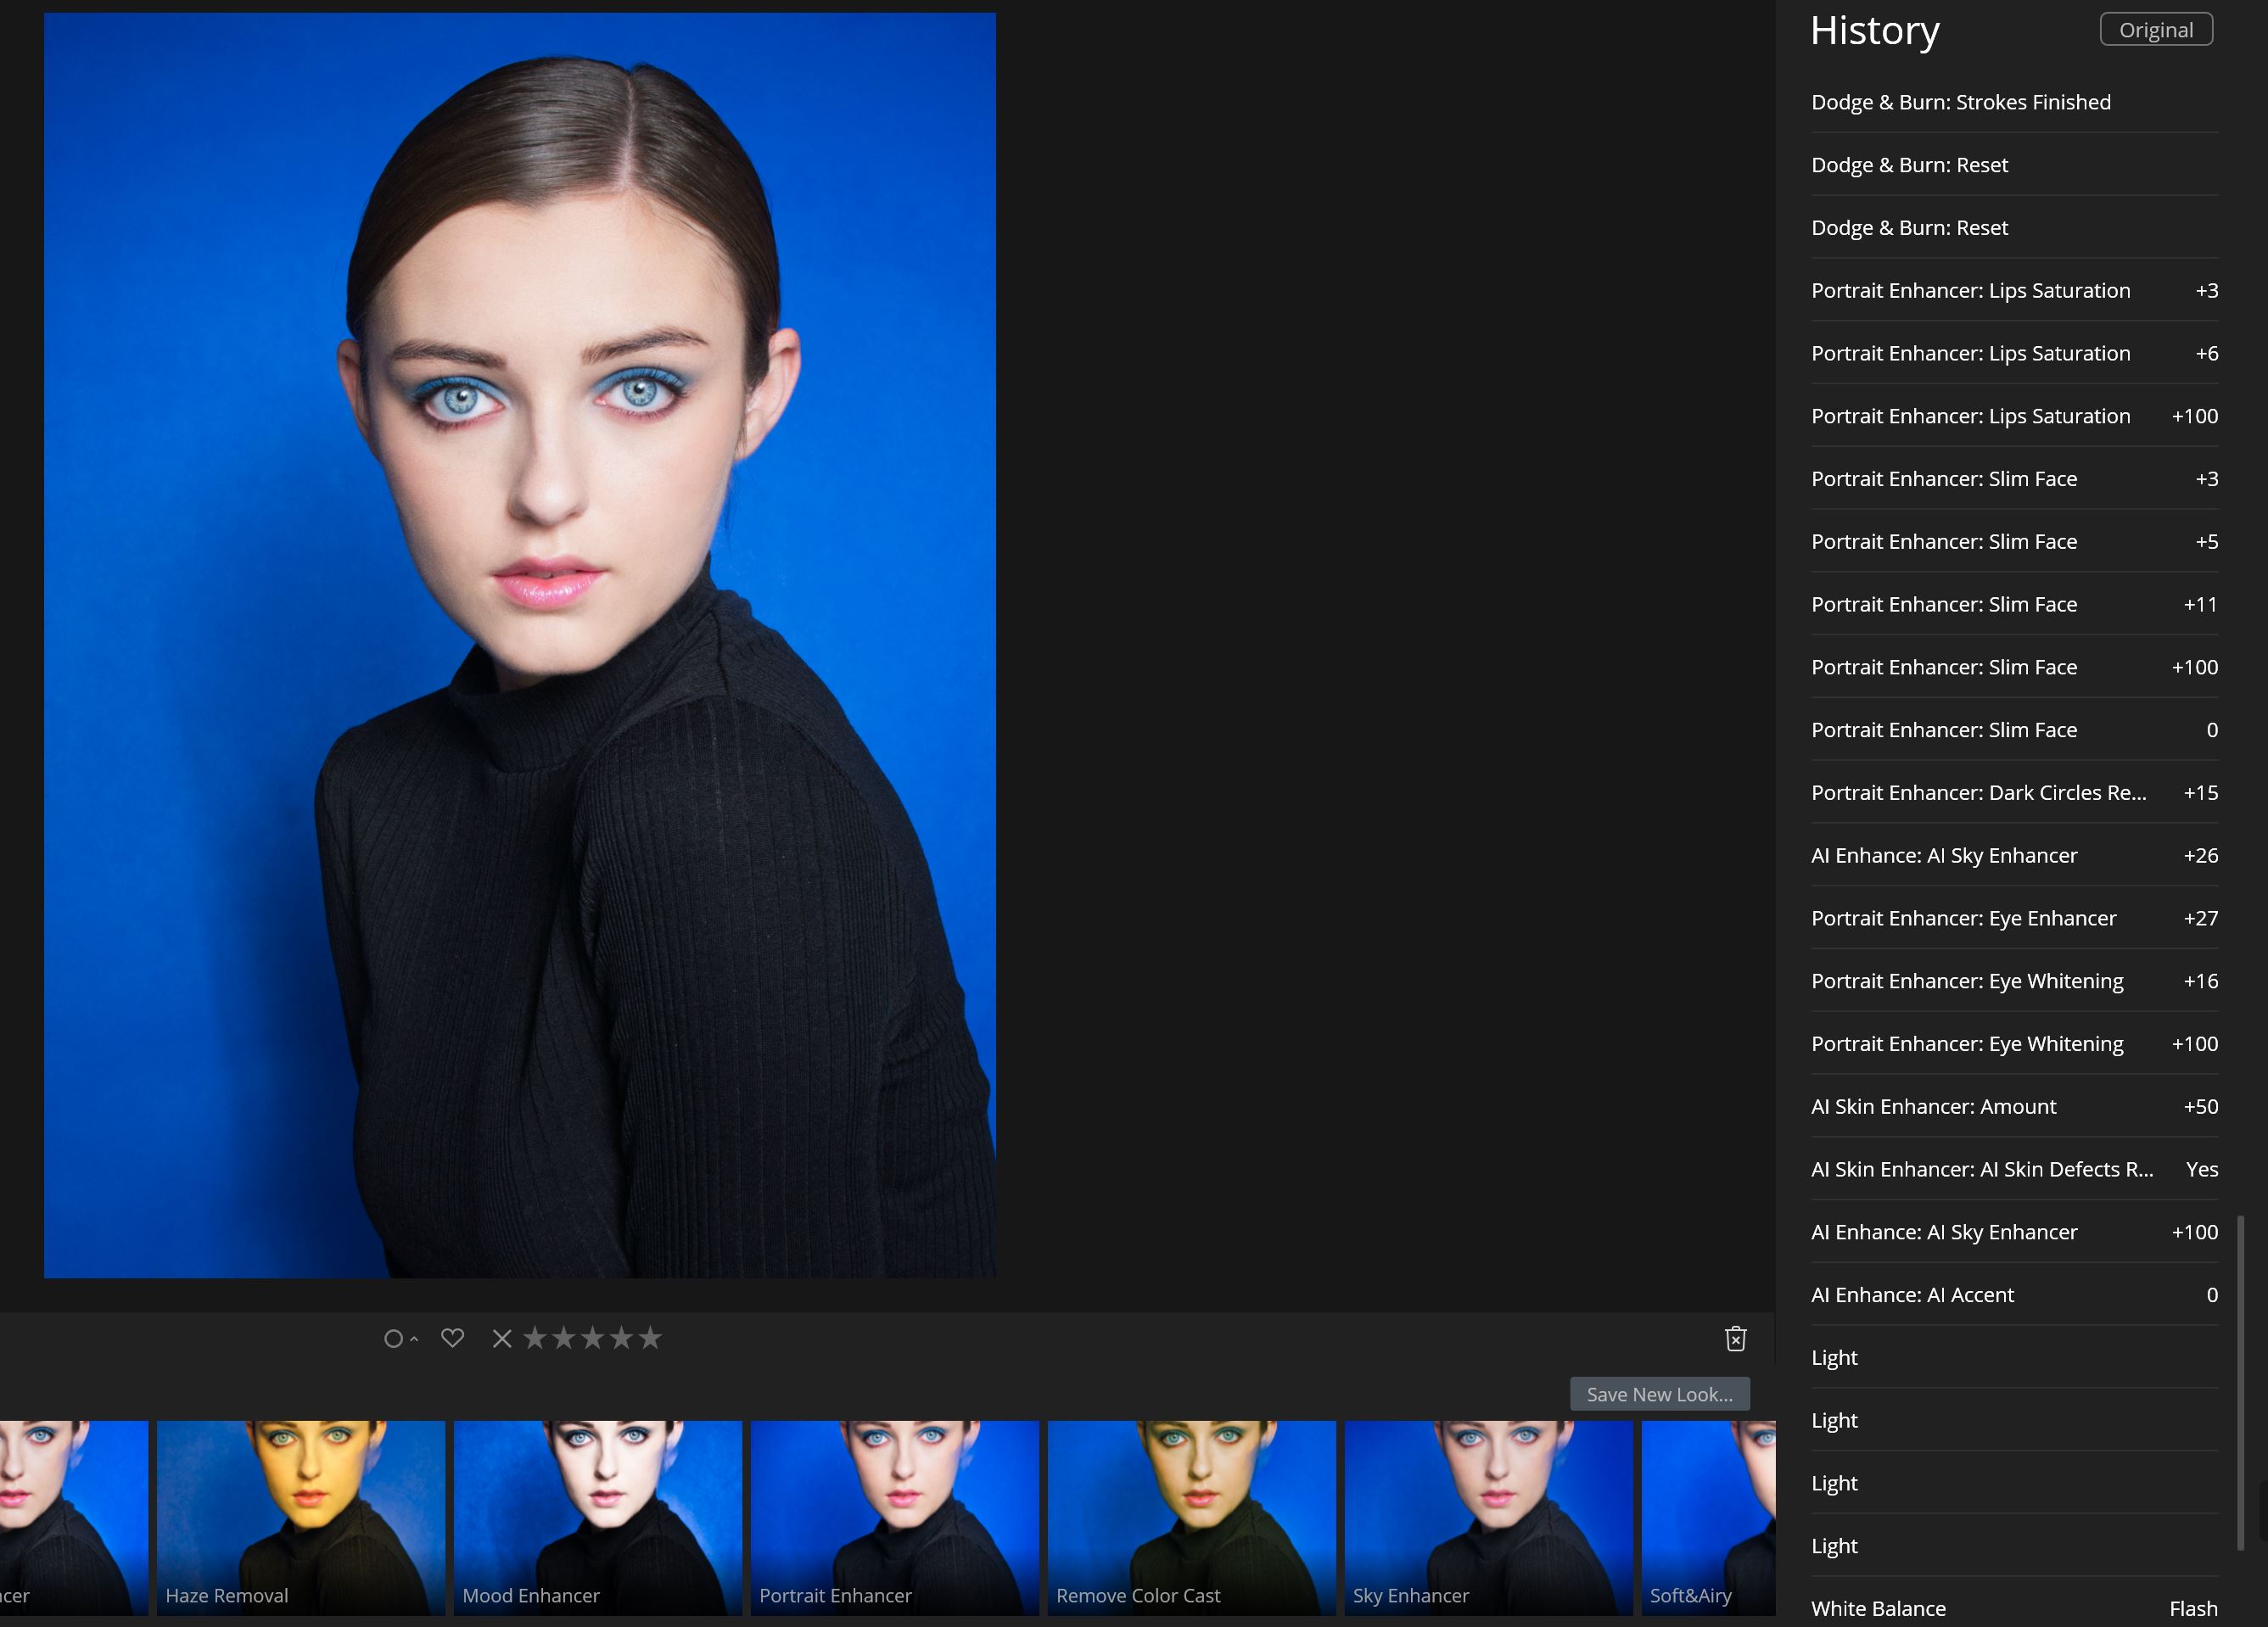Click Save New Look button
This screenshot has height=1627, width=2268.
click(1659, 1394)
